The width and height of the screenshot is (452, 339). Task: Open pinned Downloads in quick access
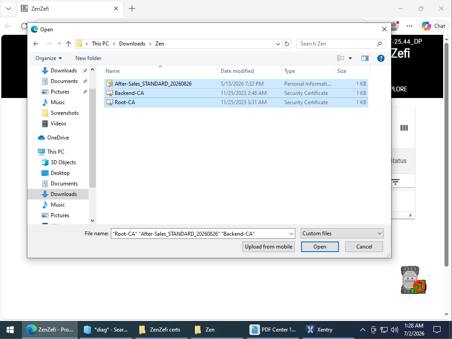(64, 71)
